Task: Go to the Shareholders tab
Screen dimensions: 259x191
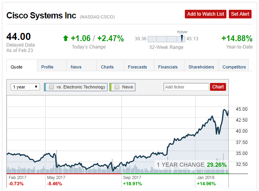Action: (201, 65)
